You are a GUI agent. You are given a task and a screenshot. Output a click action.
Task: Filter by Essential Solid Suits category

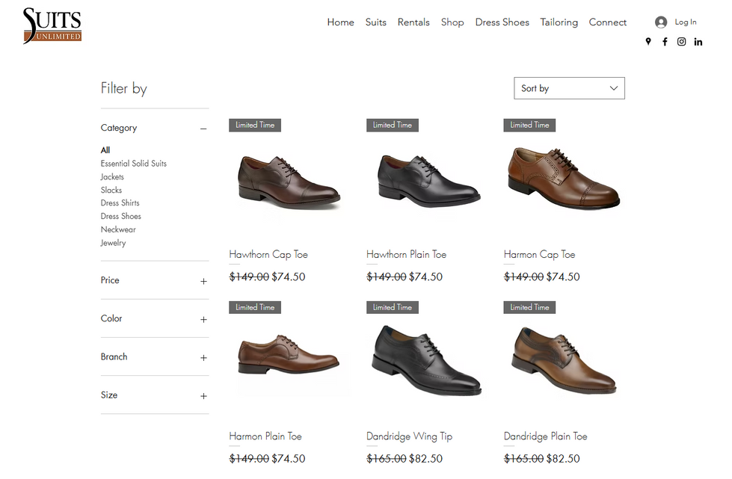(134, 164)
